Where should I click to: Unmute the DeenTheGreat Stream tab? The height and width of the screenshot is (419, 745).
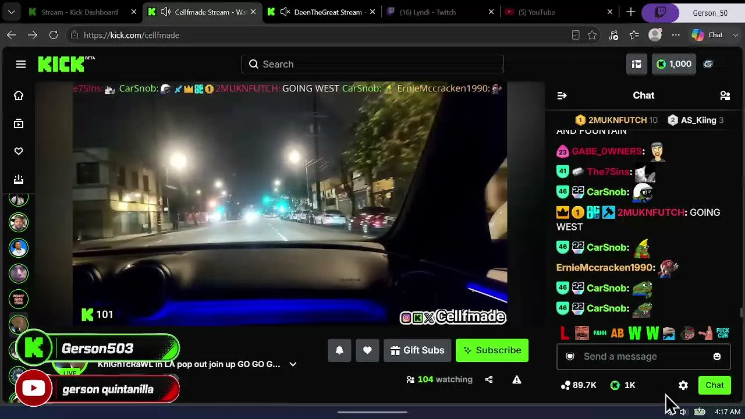(285, 12)
